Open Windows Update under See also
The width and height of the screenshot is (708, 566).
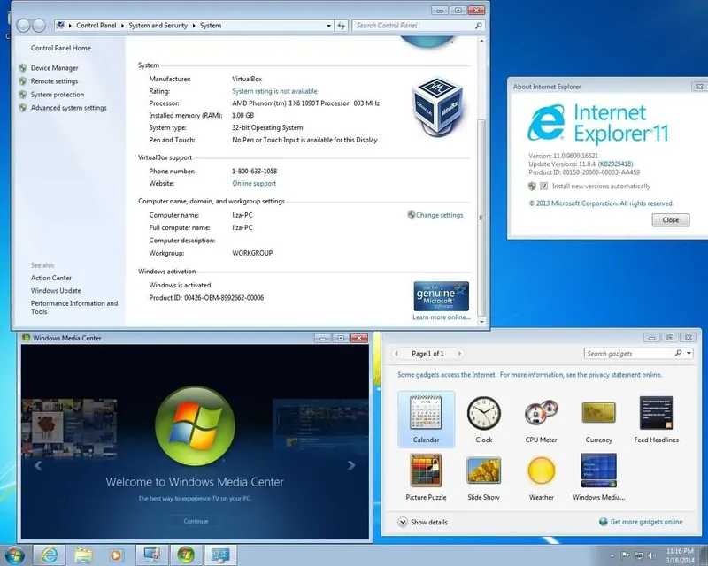coord(56,291)
